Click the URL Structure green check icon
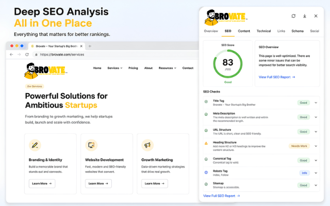 click(206, 130)
